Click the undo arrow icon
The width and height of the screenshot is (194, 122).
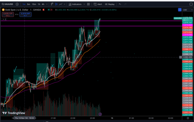pyautogui.click(x=120, y=4)
